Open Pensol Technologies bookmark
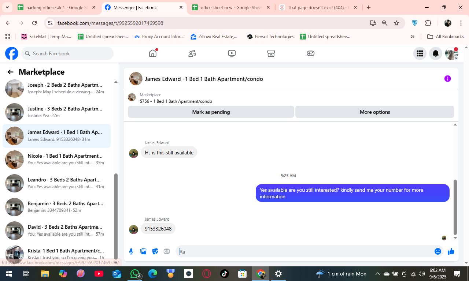Image resolution: width=469 pixels, height=281 pixels. pos(270,37)
